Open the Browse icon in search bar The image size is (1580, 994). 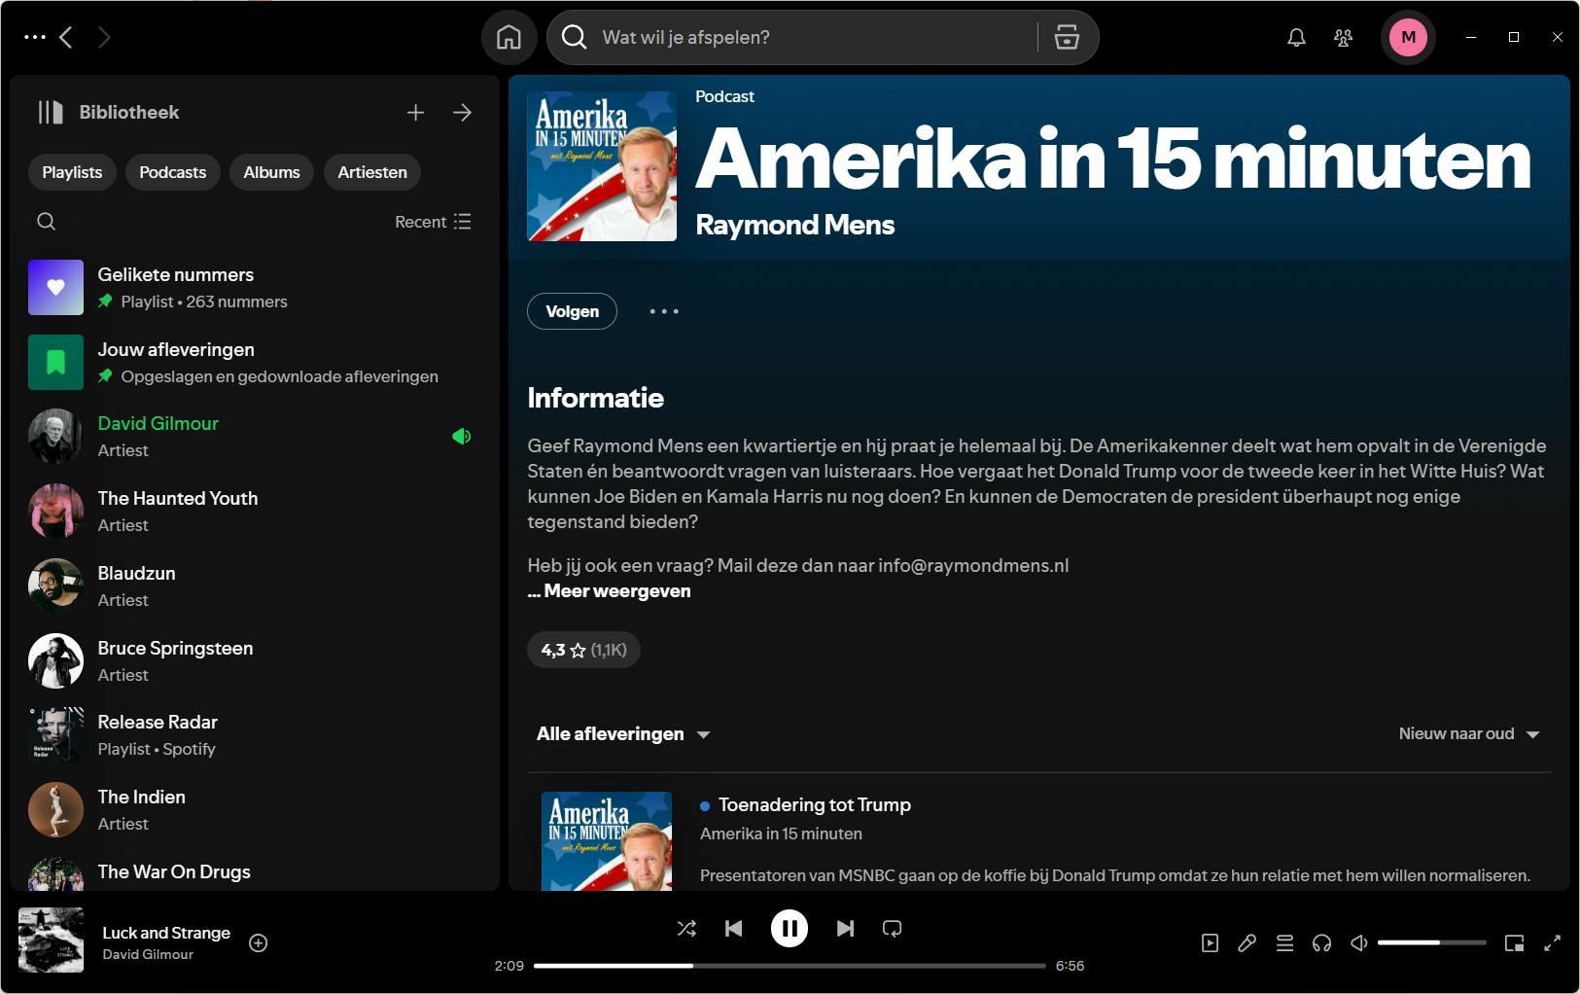tap(1067, 37)
